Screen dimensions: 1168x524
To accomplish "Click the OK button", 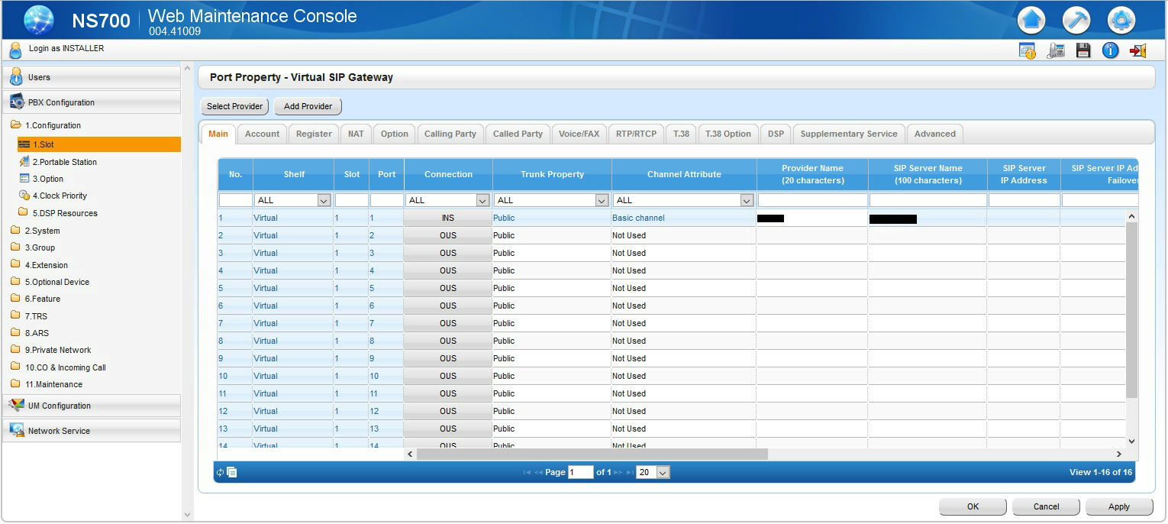I will [973, 506].
